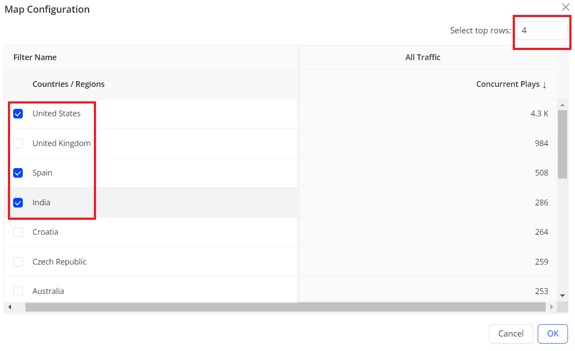Click the vertical scrollbar up arrow
Image resolution: width=575 pixels, height=351 pixels.
[562, 105]
